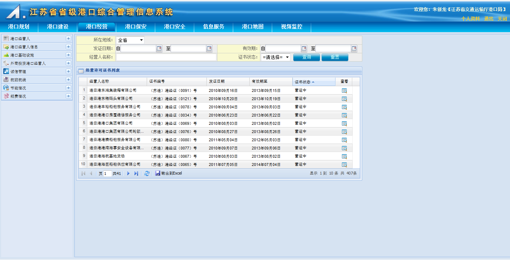Sort by 发证日期 column header
This screenshot has width=510, height=260.
[227, 82]
